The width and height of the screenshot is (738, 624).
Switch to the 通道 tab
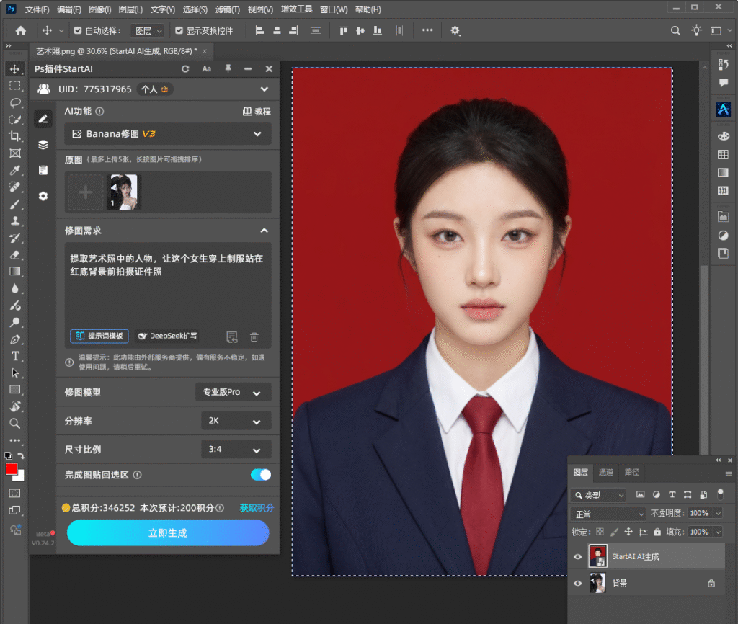605,472
